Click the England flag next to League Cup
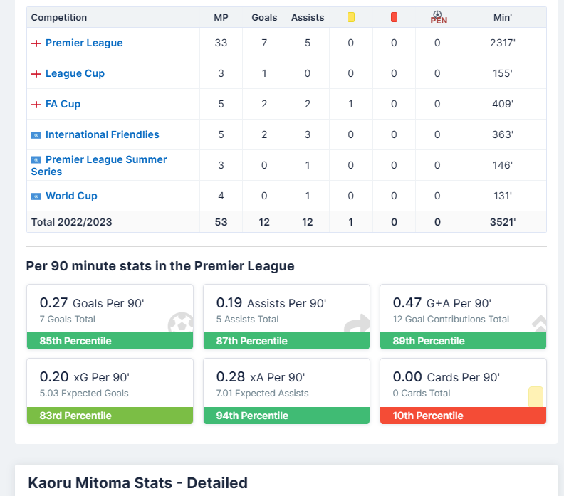 [x=36, y=74]
